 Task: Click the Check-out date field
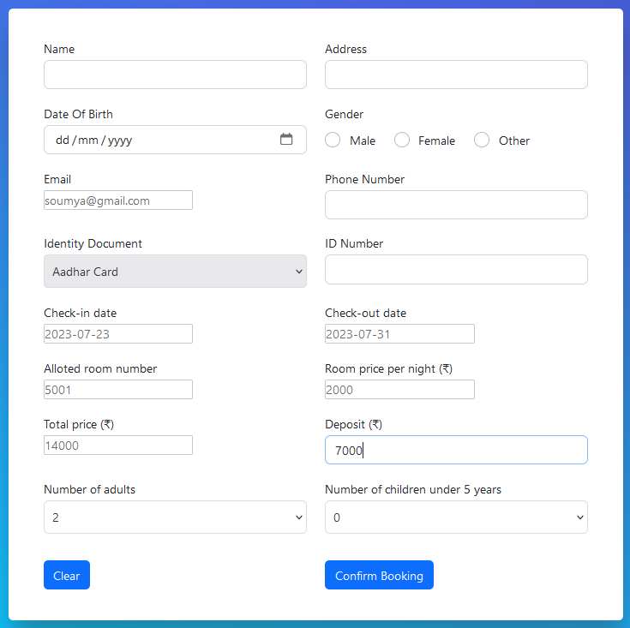coord(399,334)
